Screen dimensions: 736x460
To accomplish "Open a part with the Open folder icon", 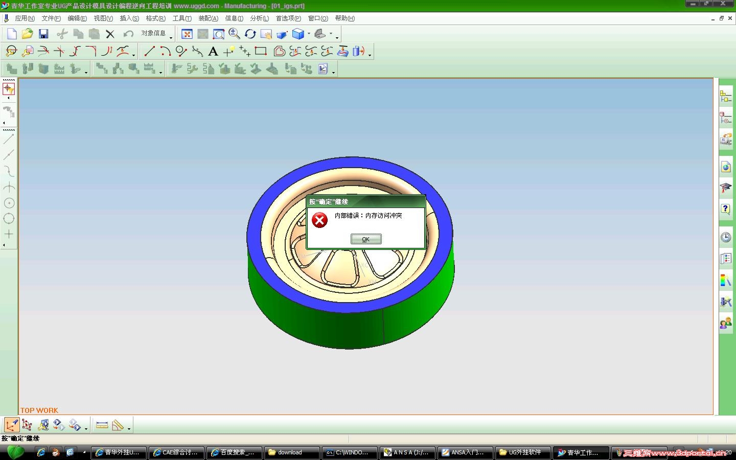I will (28, 34).
